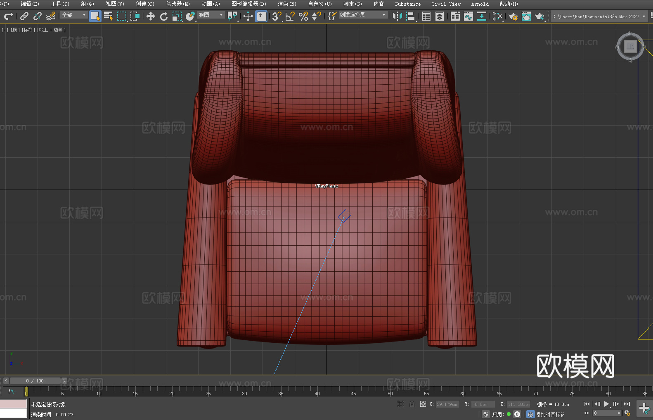653x420 pixels.
Task: Click the 0 / 100 time slider handle
Action: [35, 381]
